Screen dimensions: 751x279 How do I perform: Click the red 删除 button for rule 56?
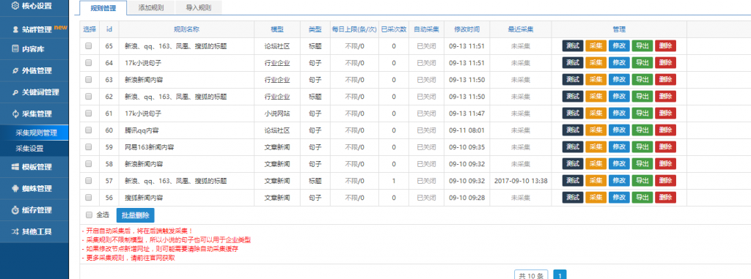pyautogui.click(x=665, y=197)
